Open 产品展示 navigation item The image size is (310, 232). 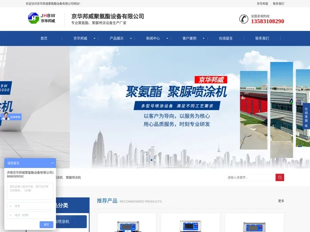point(117,38)
